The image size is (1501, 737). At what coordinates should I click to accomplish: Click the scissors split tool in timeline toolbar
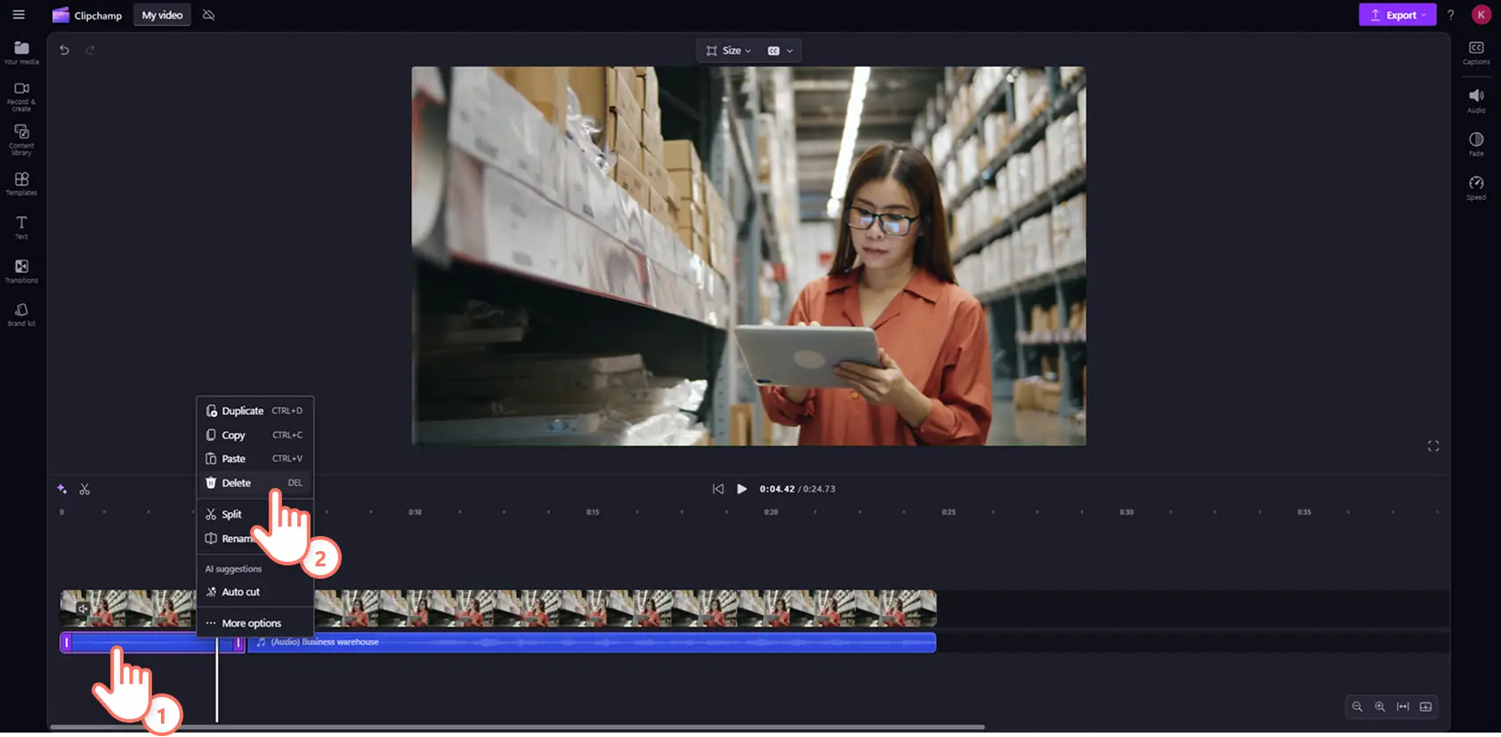85,489
